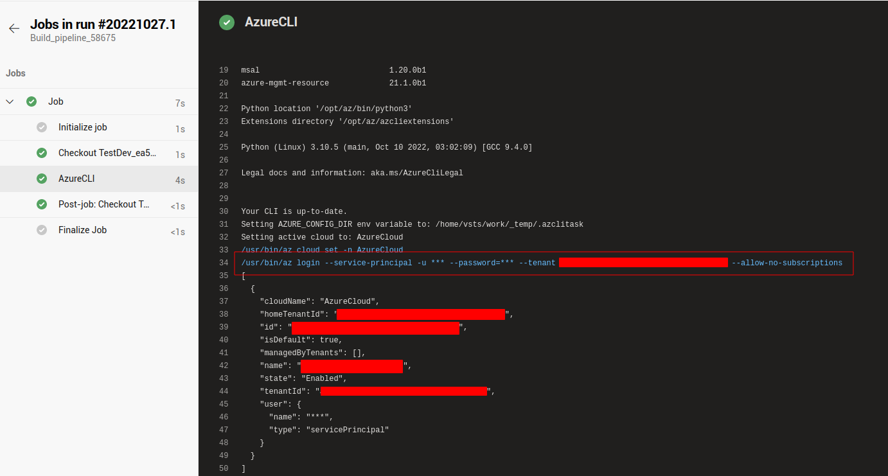Click line number 50 in log gutter

click(224, 468)
